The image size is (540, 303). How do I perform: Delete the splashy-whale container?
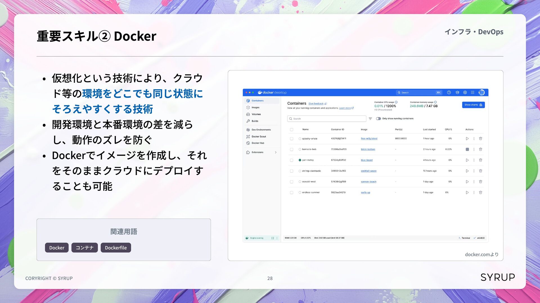point(481,139)
